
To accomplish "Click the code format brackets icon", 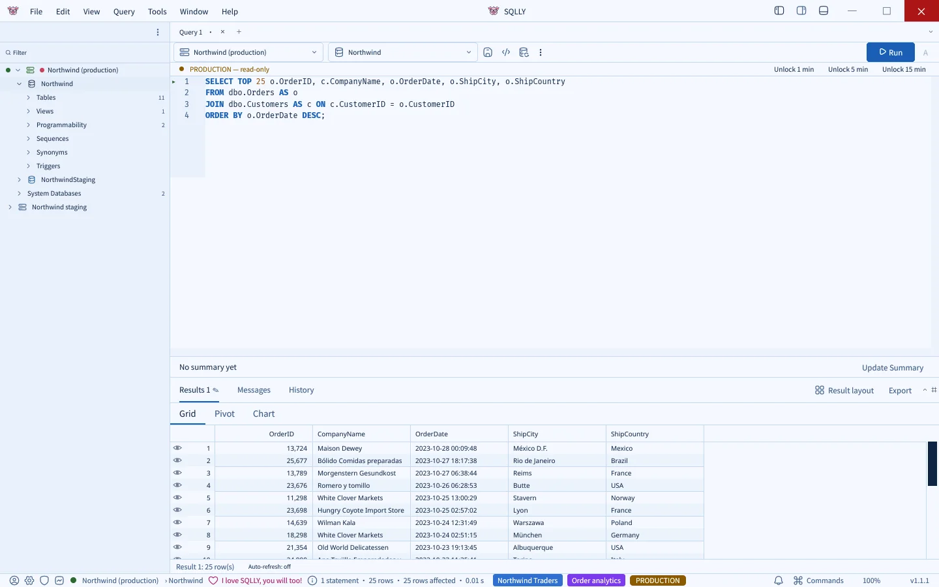I will [x=506, y=52].
